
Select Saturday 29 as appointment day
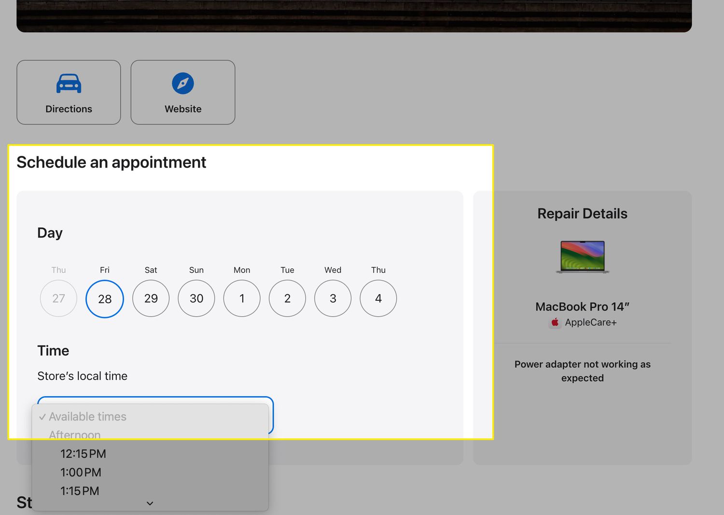[x=151, y=299]
